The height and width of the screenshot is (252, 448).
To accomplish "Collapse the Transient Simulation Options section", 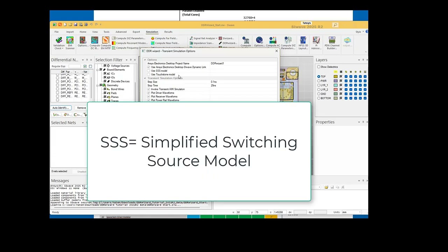I will coord(145,78).
